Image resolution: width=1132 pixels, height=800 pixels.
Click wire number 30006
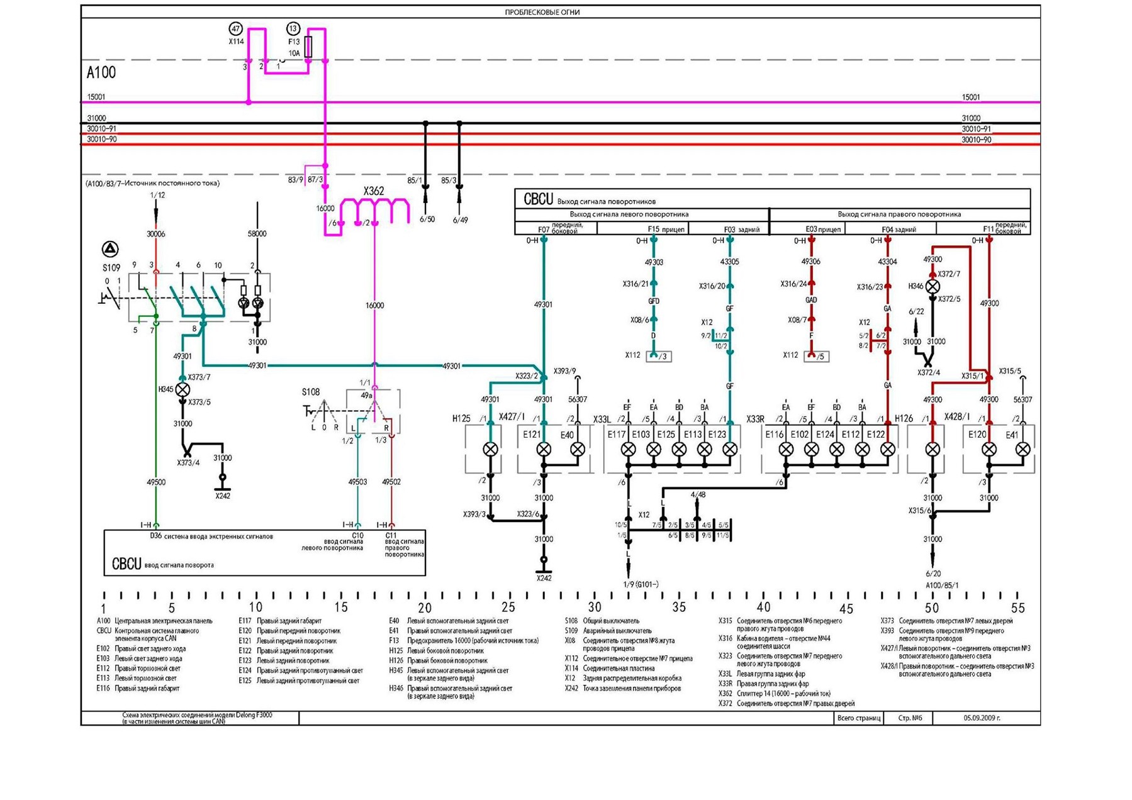(x=156, y=234)
